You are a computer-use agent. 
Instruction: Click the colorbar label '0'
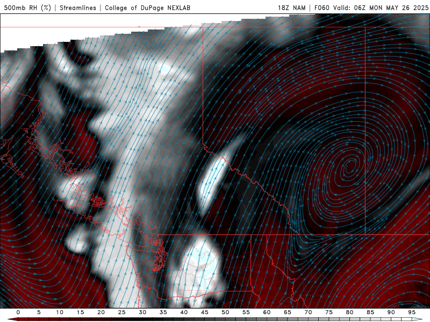pos(18,312)
